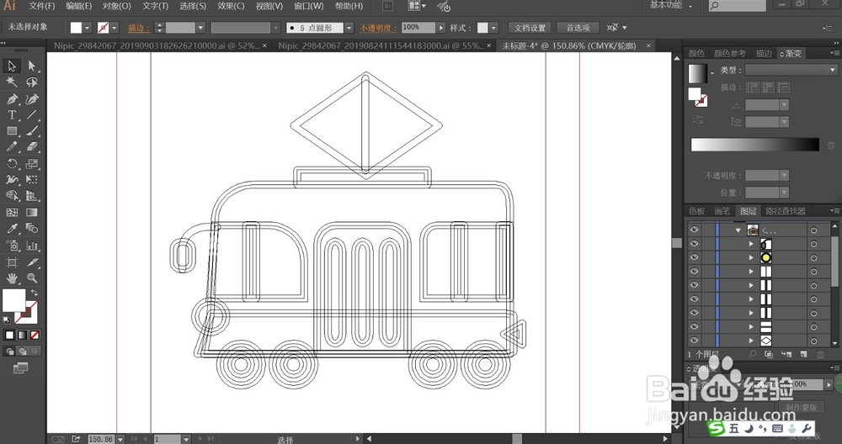Select the Hand tool
The image size is (842, 444).
coord(12,278)
